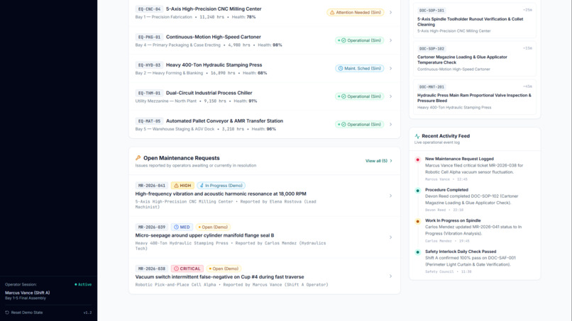Image resolution: width=572 pixels, height=321 pixels.
Task: Click the Vacuum switch false-negative request title
Action: pos(219,277)
